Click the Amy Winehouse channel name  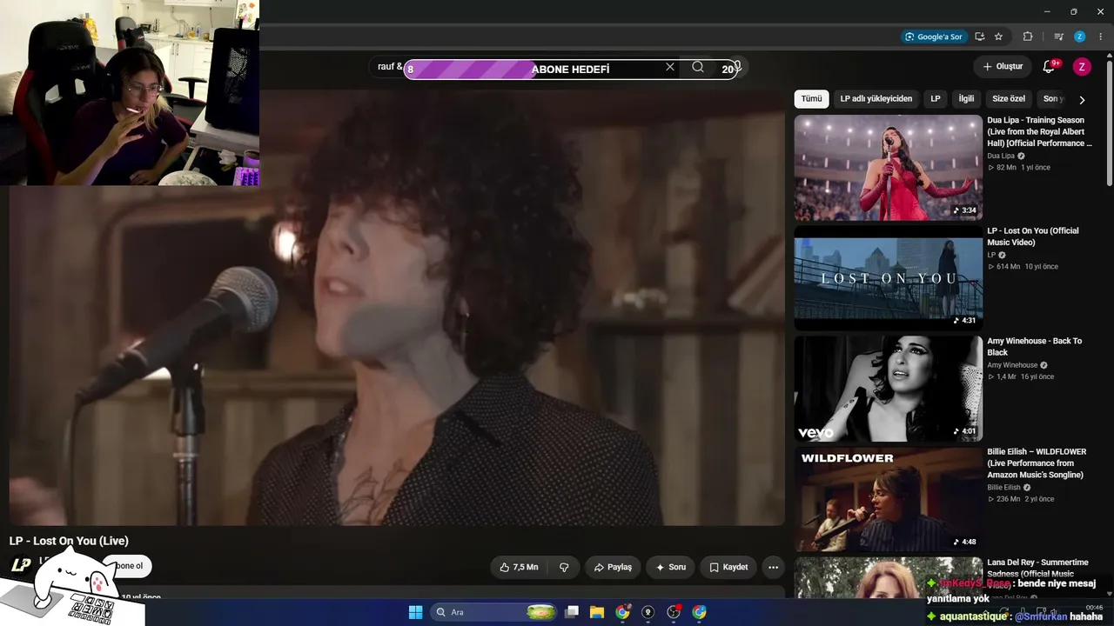pos(1012,365)
